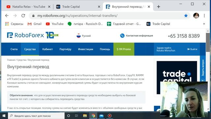
Task: Open the Русский language selector
Action: (83, 36)
